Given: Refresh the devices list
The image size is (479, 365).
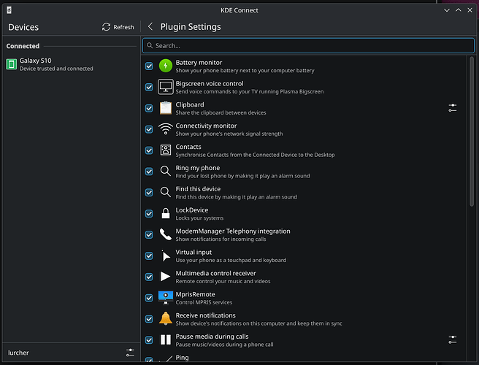Looking at the screenshot, I should tap(118, 27).
